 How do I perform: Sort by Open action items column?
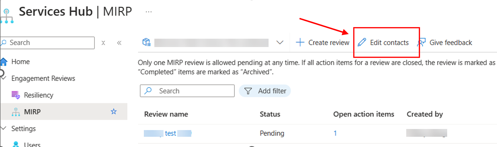[x=364, y=114]
